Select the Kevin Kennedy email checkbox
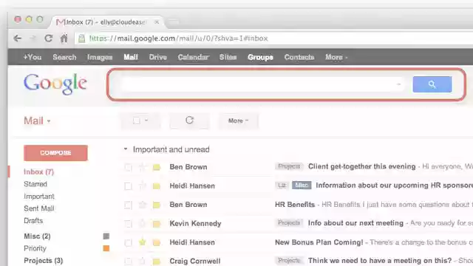 click(128, 224)
